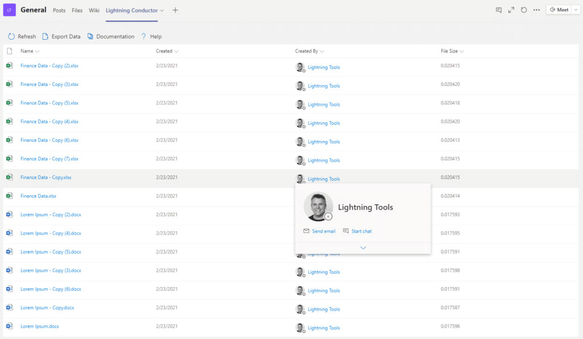This screenshot has height=339, width=583.
Task: Click chat bubble icon beside Start chat
Action: tap(346, 231)
